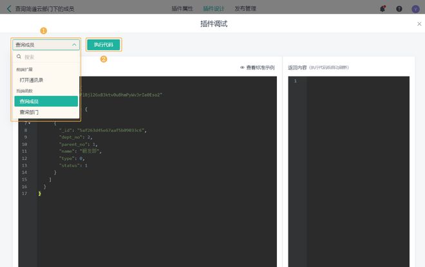Click the chevron arrow of the dropdown
Screen dimensions: 425x267
point(74,44)
